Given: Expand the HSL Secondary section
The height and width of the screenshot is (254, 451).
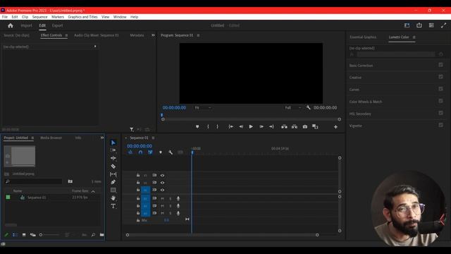Looking at the screenshot, I should tap(360, 114).
